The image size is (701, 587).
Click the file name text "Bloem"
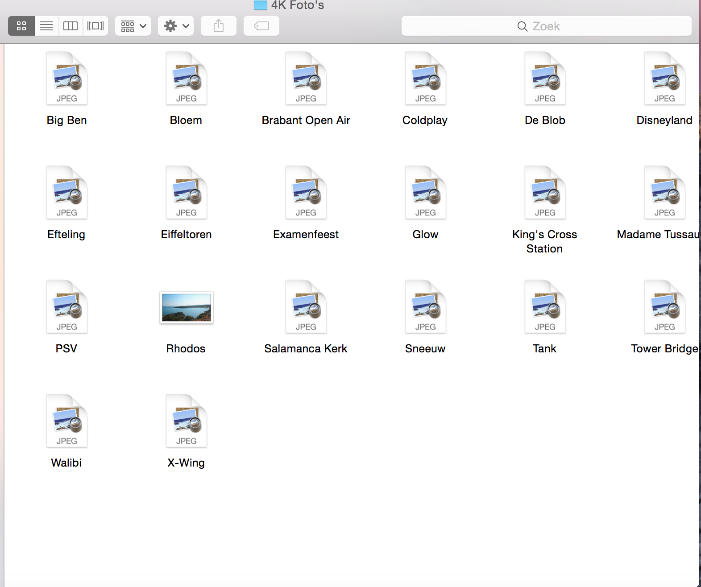coord(186,120)
